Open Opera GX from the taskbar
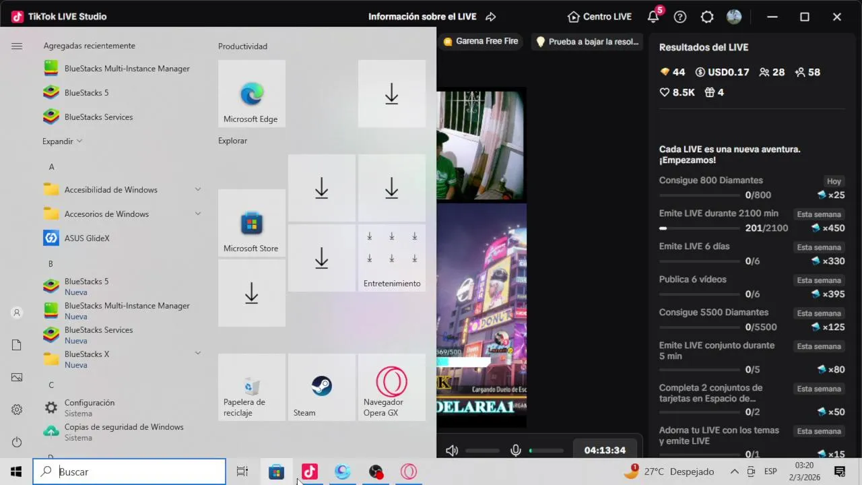This screenshot has width=862, height=485. click(409, 472)
